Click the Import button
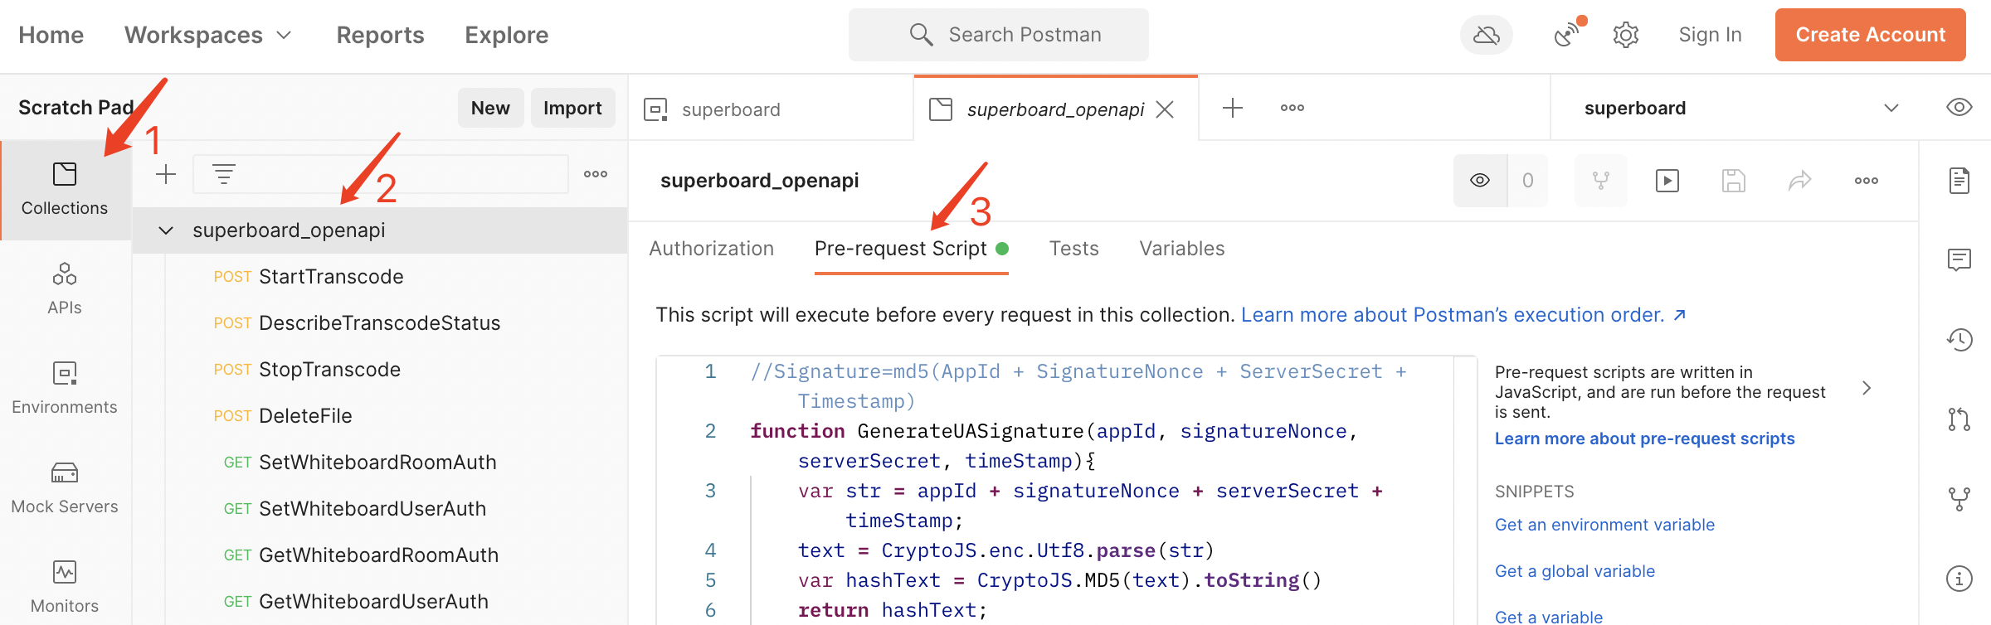The width and height of the screenshot is (1991, 625). coord(572,108)
